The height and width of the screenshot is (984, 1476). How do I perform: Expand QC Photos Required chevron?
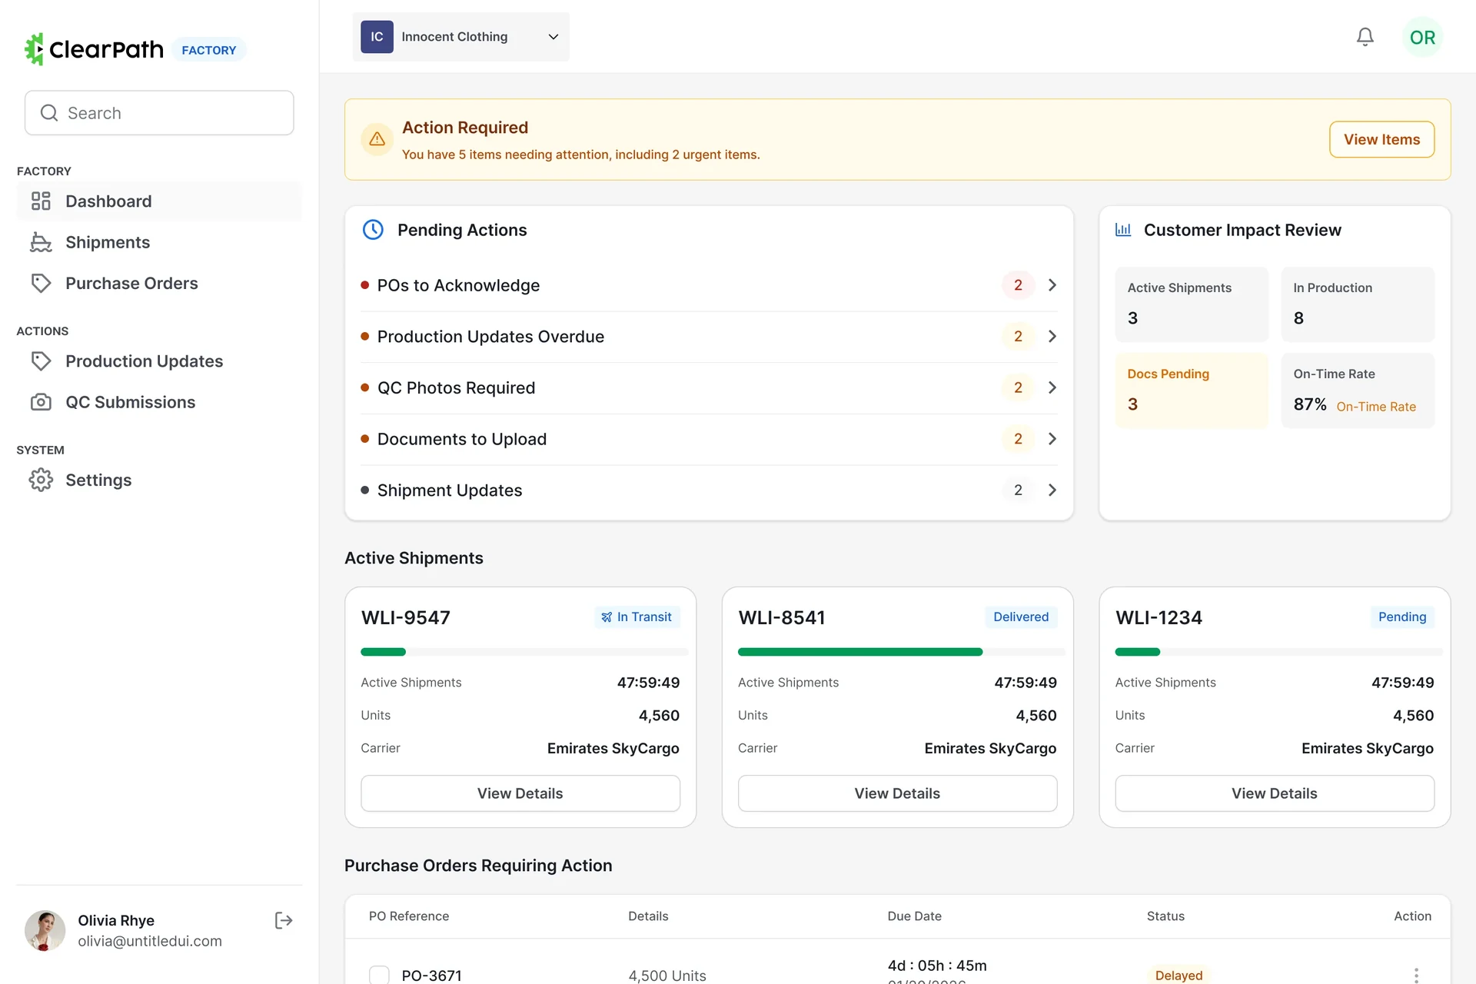point(1052,387)
